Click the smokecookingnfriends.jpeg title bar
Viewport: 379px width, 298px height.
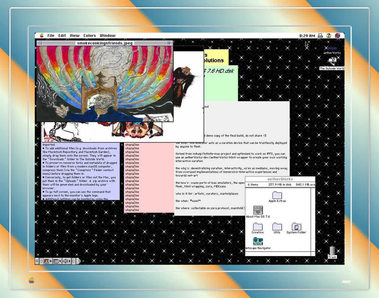point(105,43)
